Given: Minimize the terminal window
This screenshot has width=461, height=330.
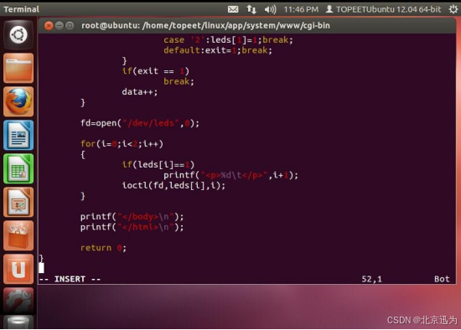Looking at the screenshot, I should (60, 26).
